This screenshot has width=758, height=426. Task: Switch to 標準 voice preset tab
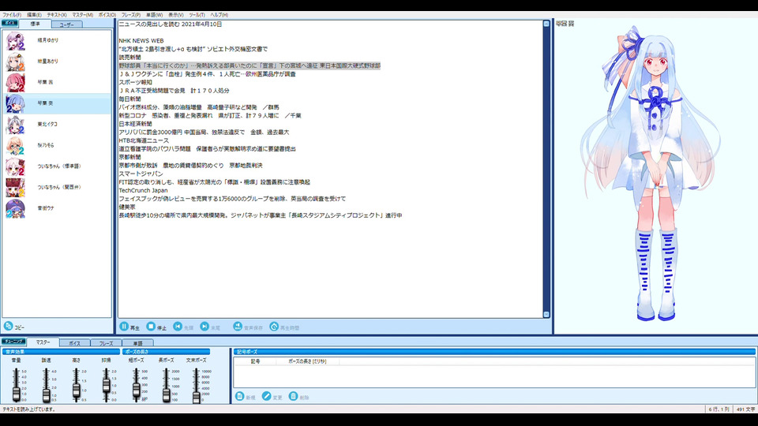click(x=36, y=24)
